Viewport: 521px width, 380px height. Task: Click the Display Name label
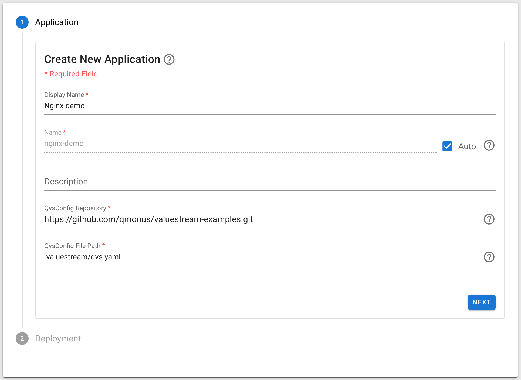click(64, 95)
